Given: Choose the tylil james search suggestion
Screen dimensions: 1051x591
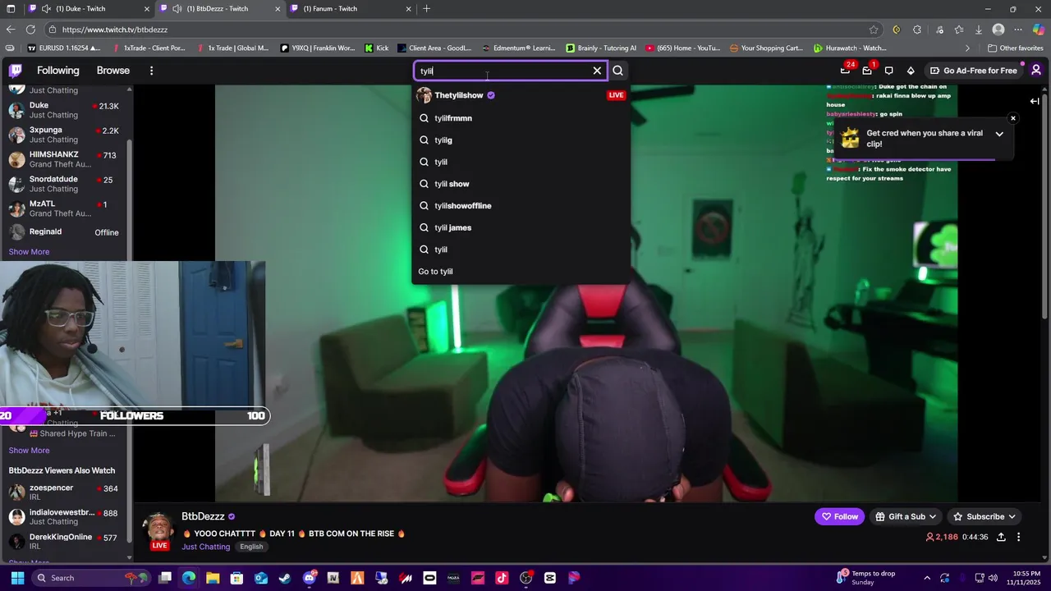Looking at the screenshot, I should click(x=521, y=227).
